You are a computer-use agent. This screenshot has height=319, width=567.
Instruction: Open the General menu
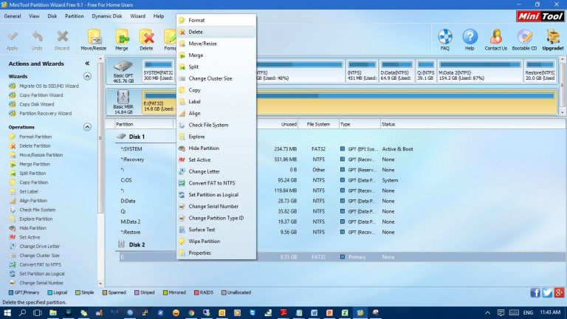(x=13, y=16)
